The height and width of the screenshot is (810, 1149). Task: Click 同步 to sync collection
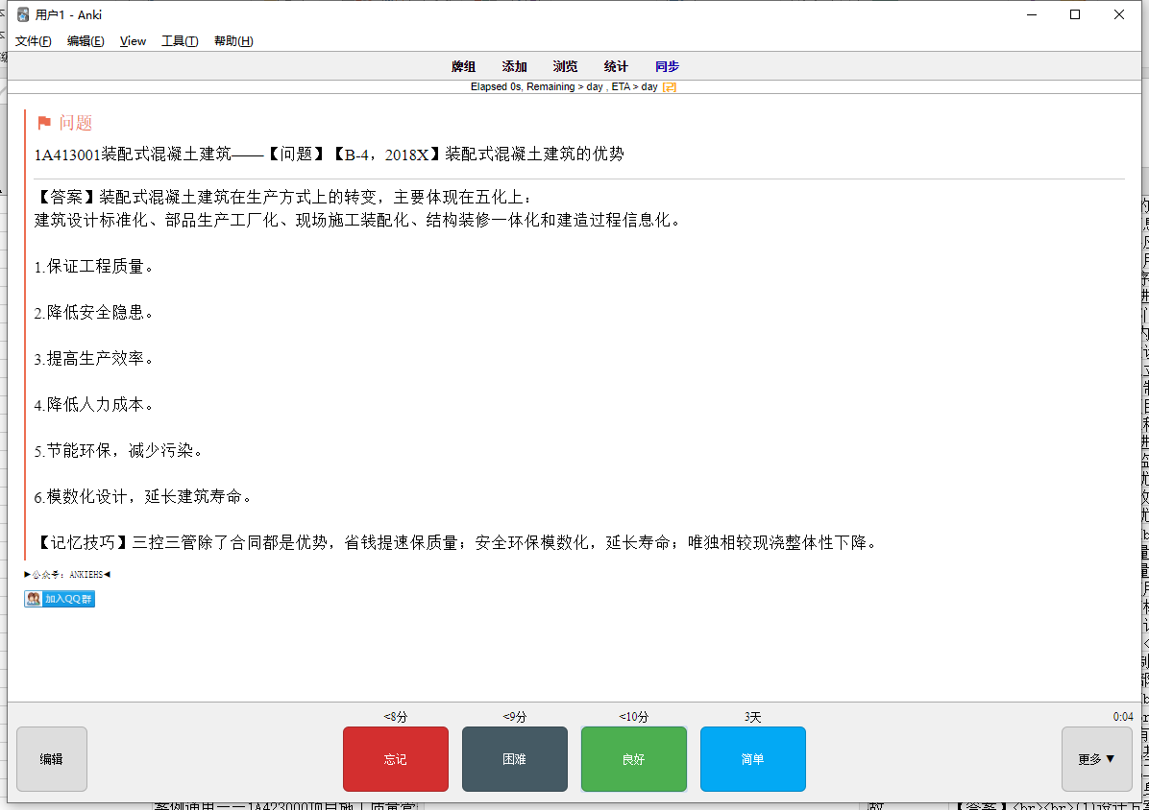pos(667,66)
